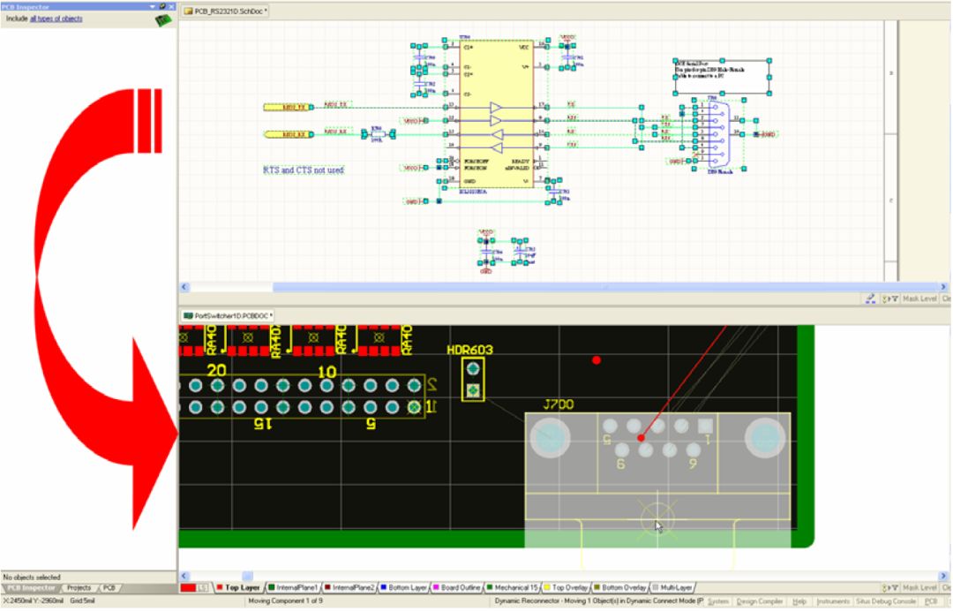
Task: Open the PCB editor Mask Level dropdown
Action: (920, 586)
